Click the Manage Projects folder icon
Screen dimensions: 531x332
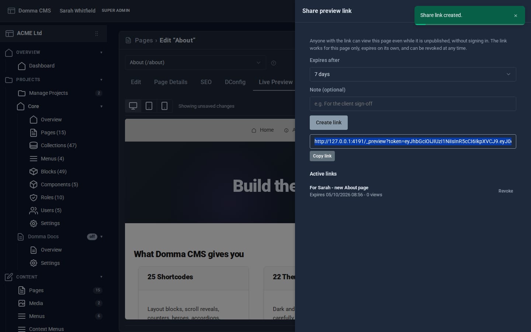[x=22, y=93]
